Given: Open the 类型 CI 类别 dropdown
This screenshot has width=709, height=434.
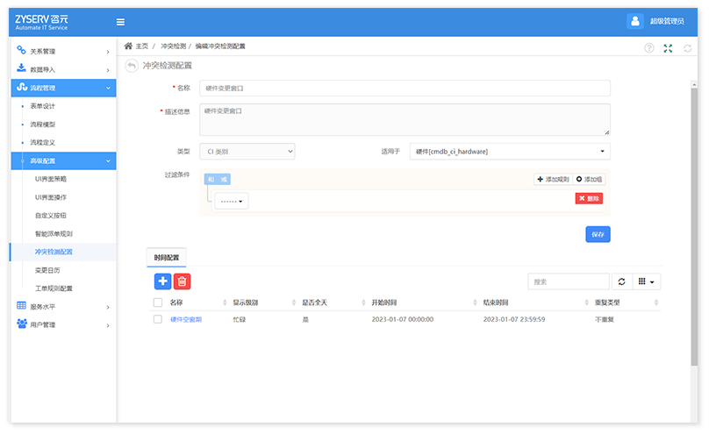Looking at the screenshot, I should [247, 152].
